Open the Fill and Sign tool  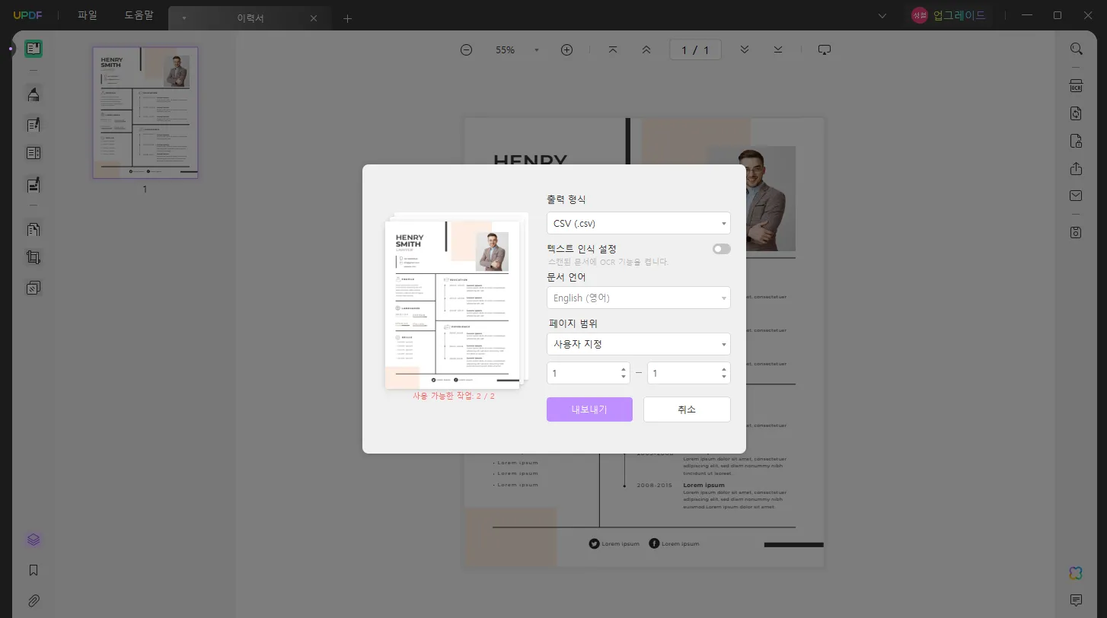coord(33,184)
